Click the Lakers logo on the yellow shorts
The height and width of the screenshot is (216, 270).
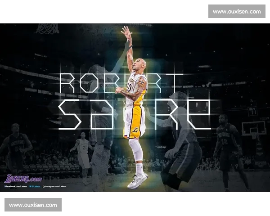135,130
